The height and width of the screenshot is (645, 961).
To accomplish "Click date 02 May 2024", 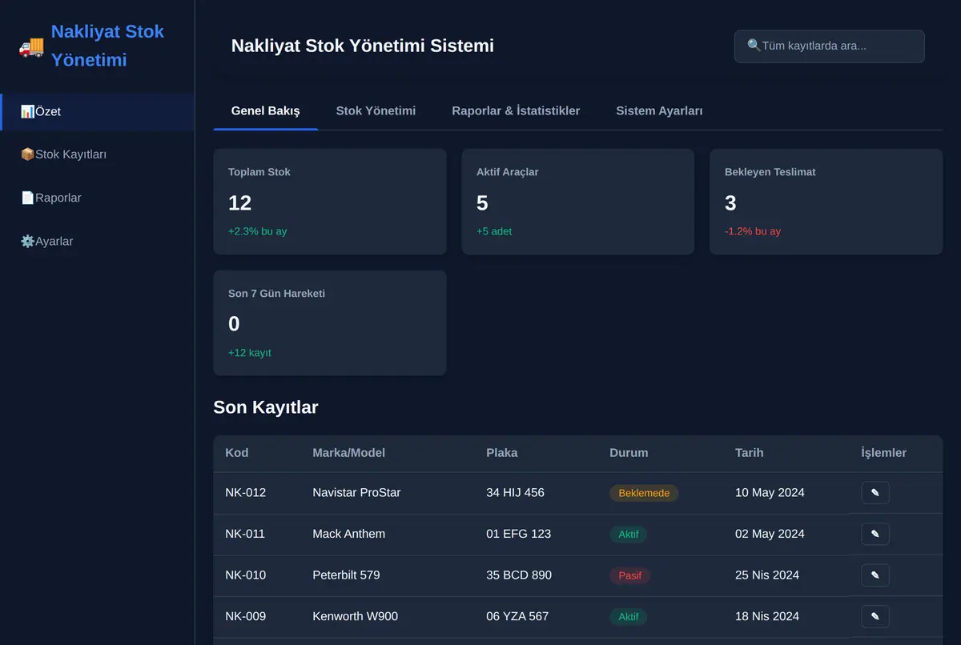I will tap(770, 534).
